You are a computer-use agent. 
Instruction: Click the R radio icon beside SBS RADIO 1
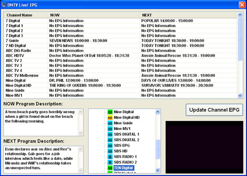(110, 157)
